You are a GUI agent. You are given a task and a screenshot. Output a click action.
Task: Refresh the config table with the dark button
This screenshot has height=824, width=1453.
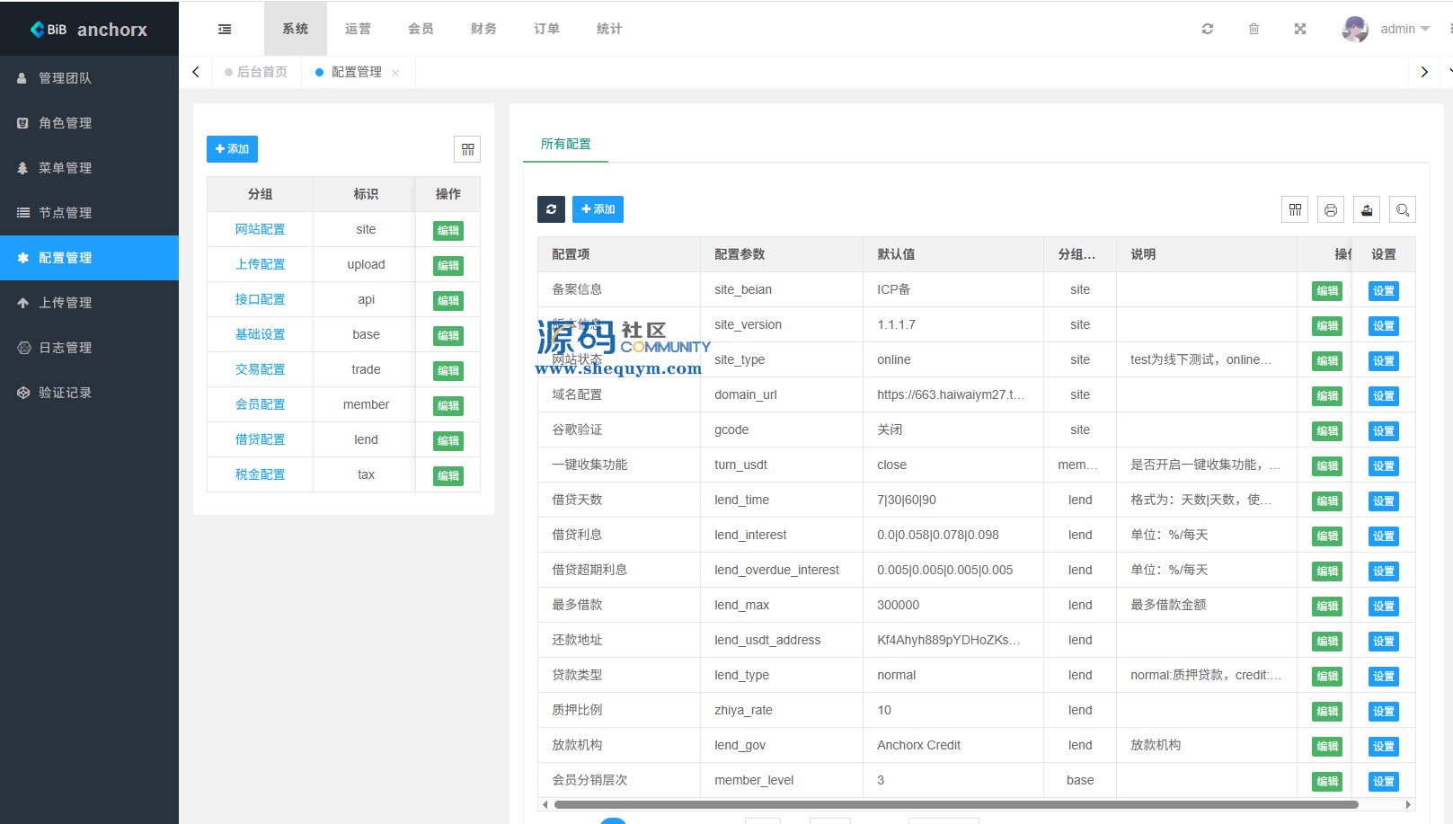551,209
